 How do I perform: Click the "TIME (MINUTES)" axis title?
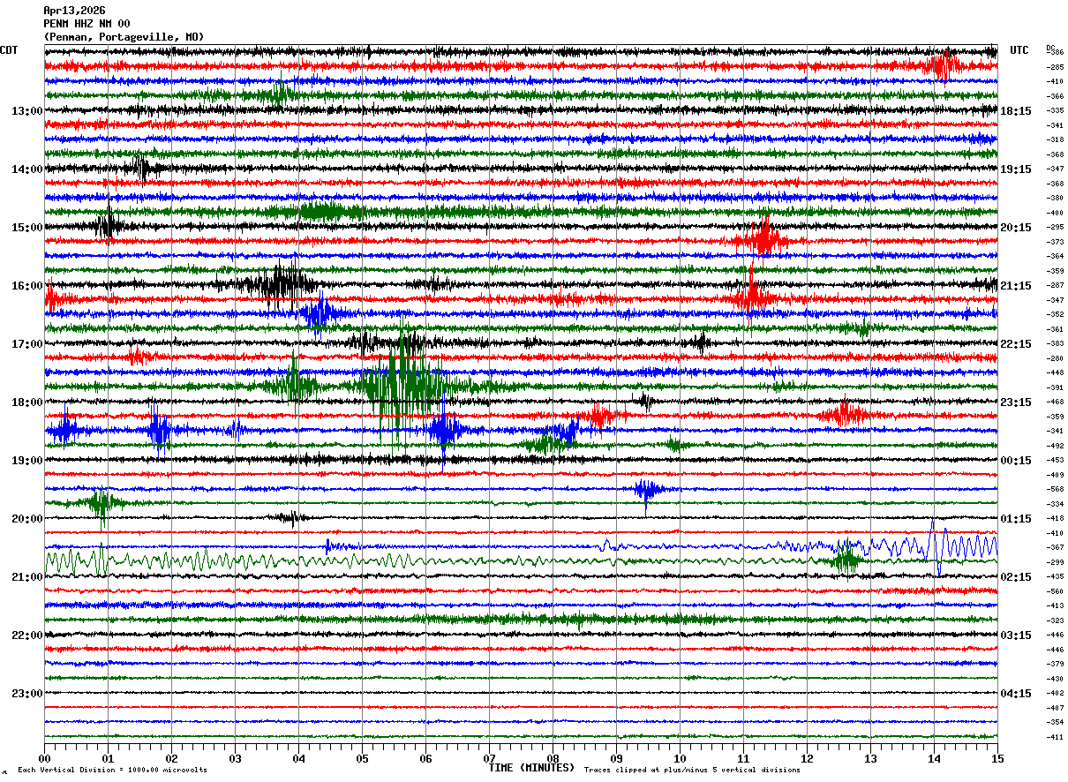531,768
